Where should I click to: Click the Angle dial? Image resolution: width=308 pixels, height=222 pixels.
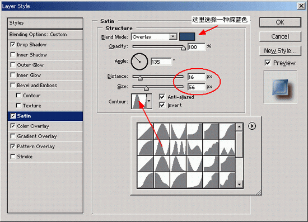coord(139,62)
